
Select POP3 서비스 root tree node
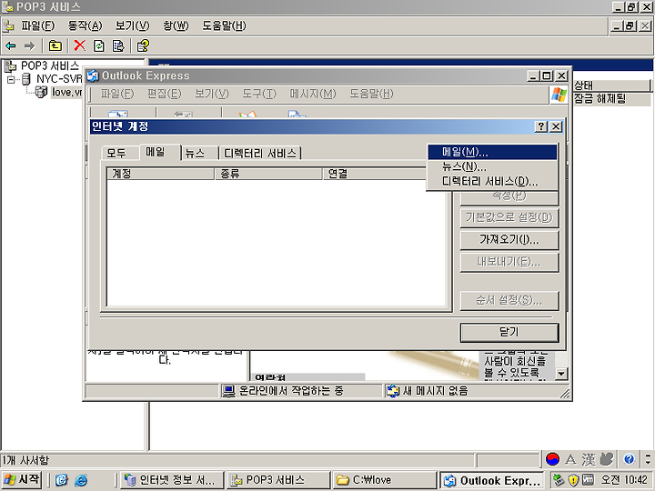[x=50, y=66]
